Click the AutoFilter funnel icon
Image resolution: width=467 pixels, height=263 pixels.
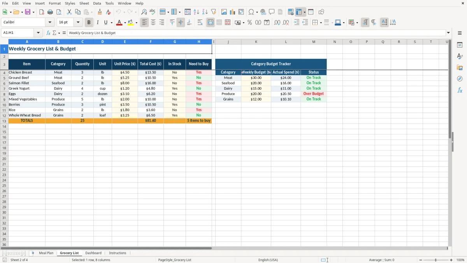pos(213,12)
